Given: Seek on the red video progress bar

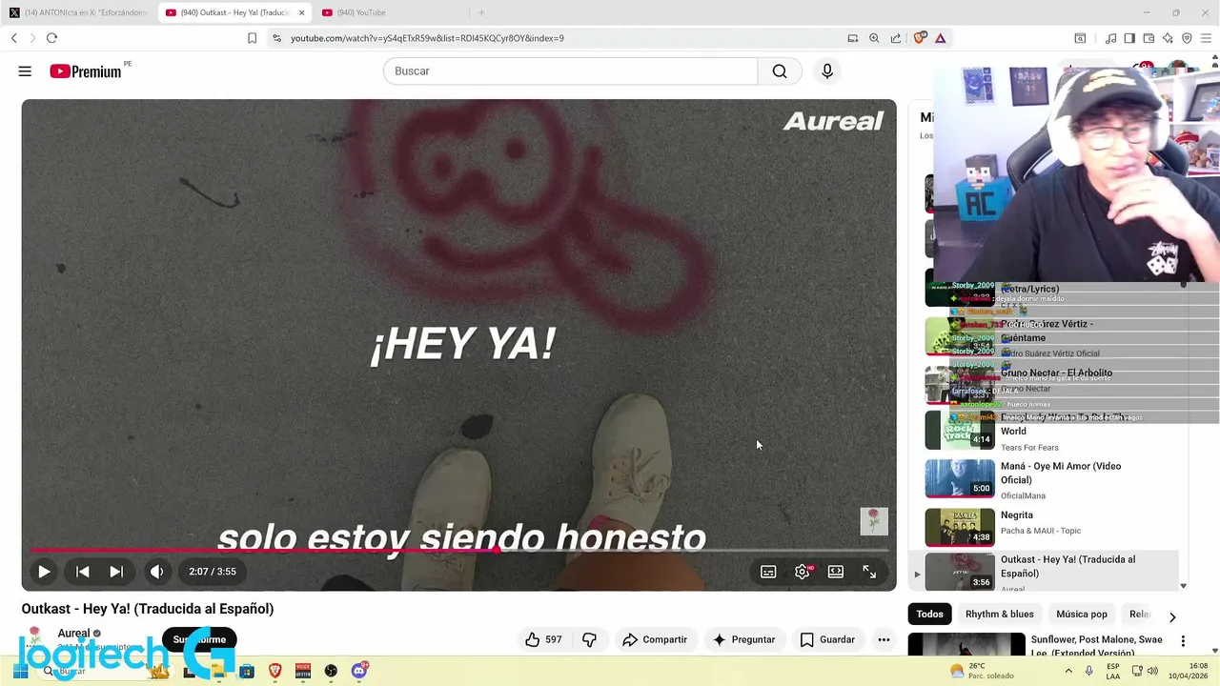Looking at the screenshot, I should coord(458,550).
